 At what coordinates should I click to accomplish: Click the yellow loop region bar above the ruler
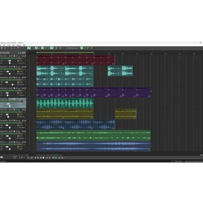[65, 52]
